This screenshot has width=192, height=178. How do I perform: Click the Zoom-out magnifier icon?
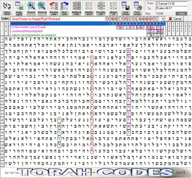tap(42, 6)
